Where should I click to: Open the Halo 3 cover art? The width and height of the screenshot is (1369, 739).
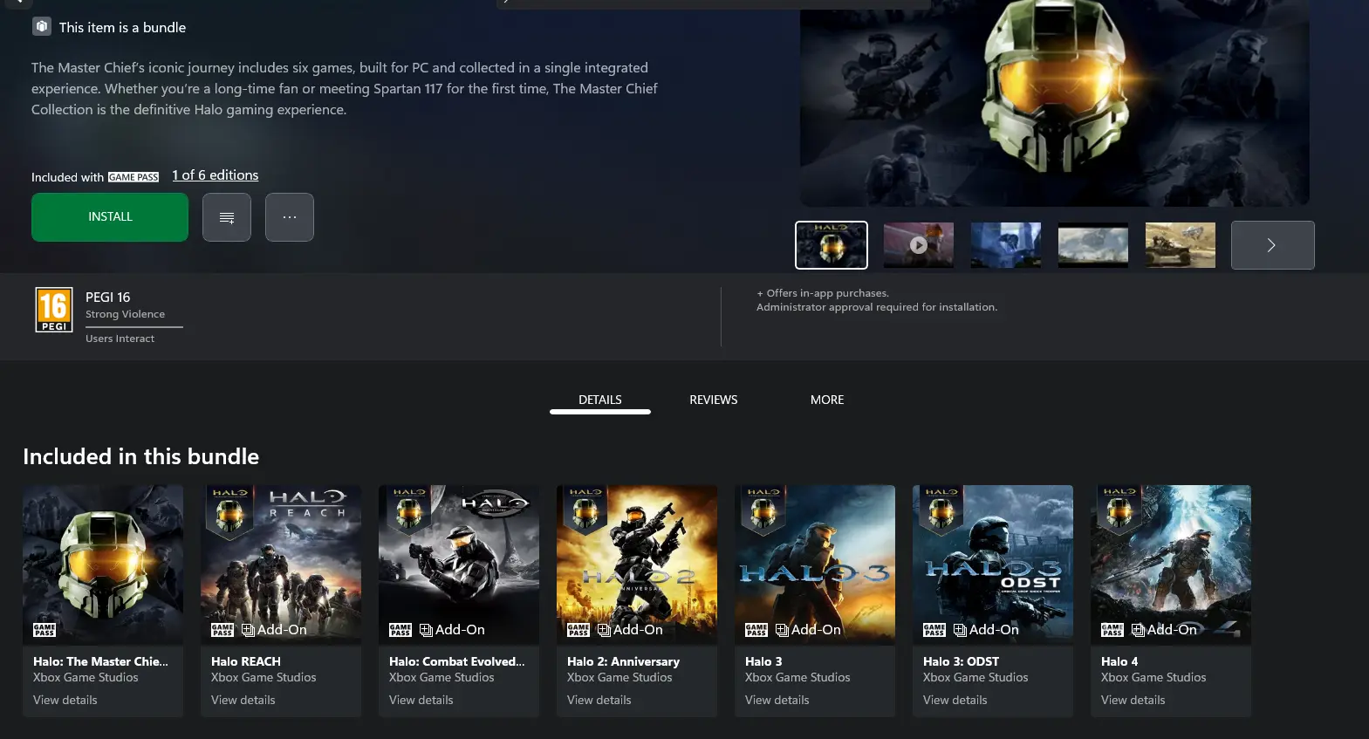(815, 565)
